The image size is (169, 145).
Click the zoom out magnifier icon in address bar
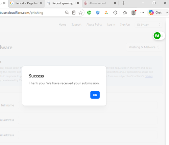67,12
